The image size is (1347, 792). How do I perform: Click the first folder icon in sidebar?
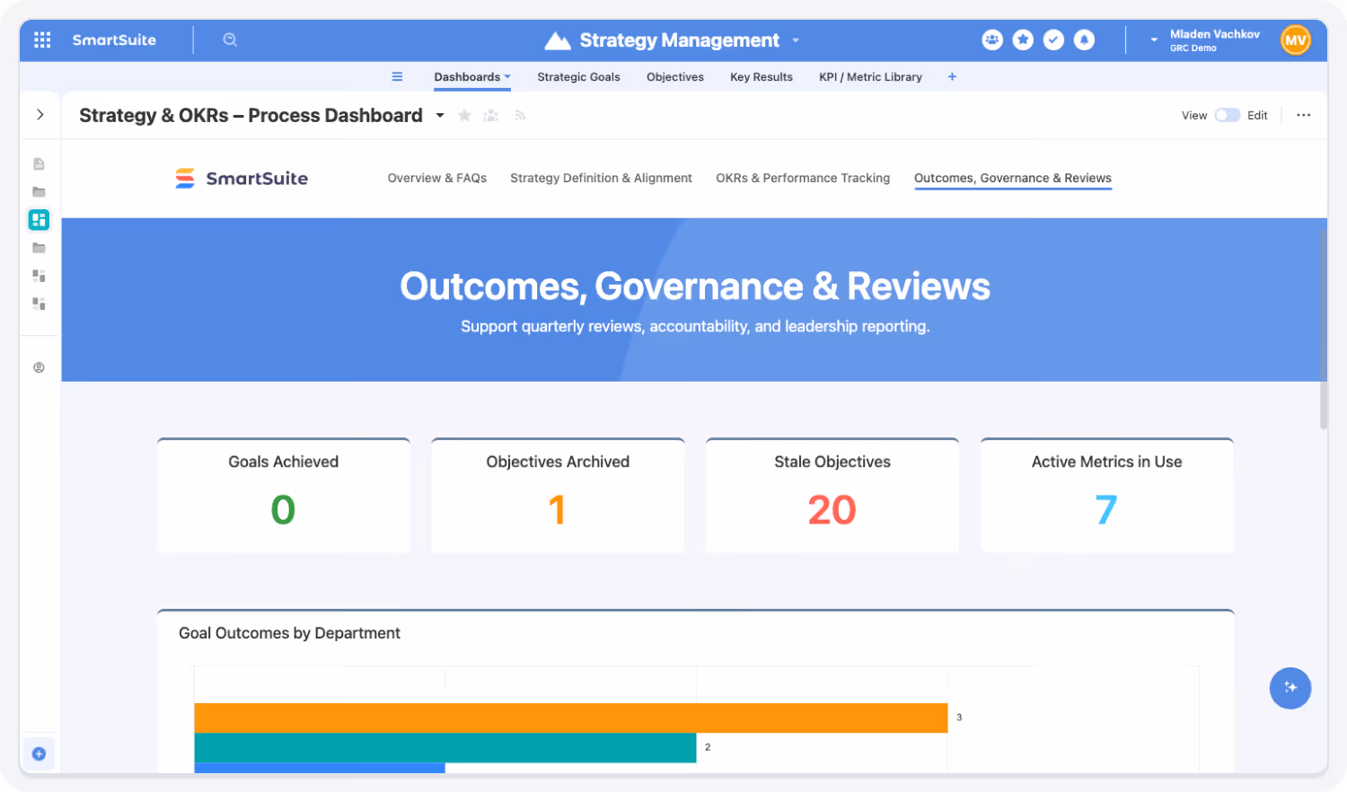click(39, 191)
